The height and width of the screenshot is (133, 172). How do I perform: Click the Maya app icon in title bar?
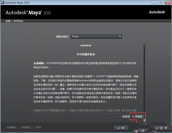(3, 3)
